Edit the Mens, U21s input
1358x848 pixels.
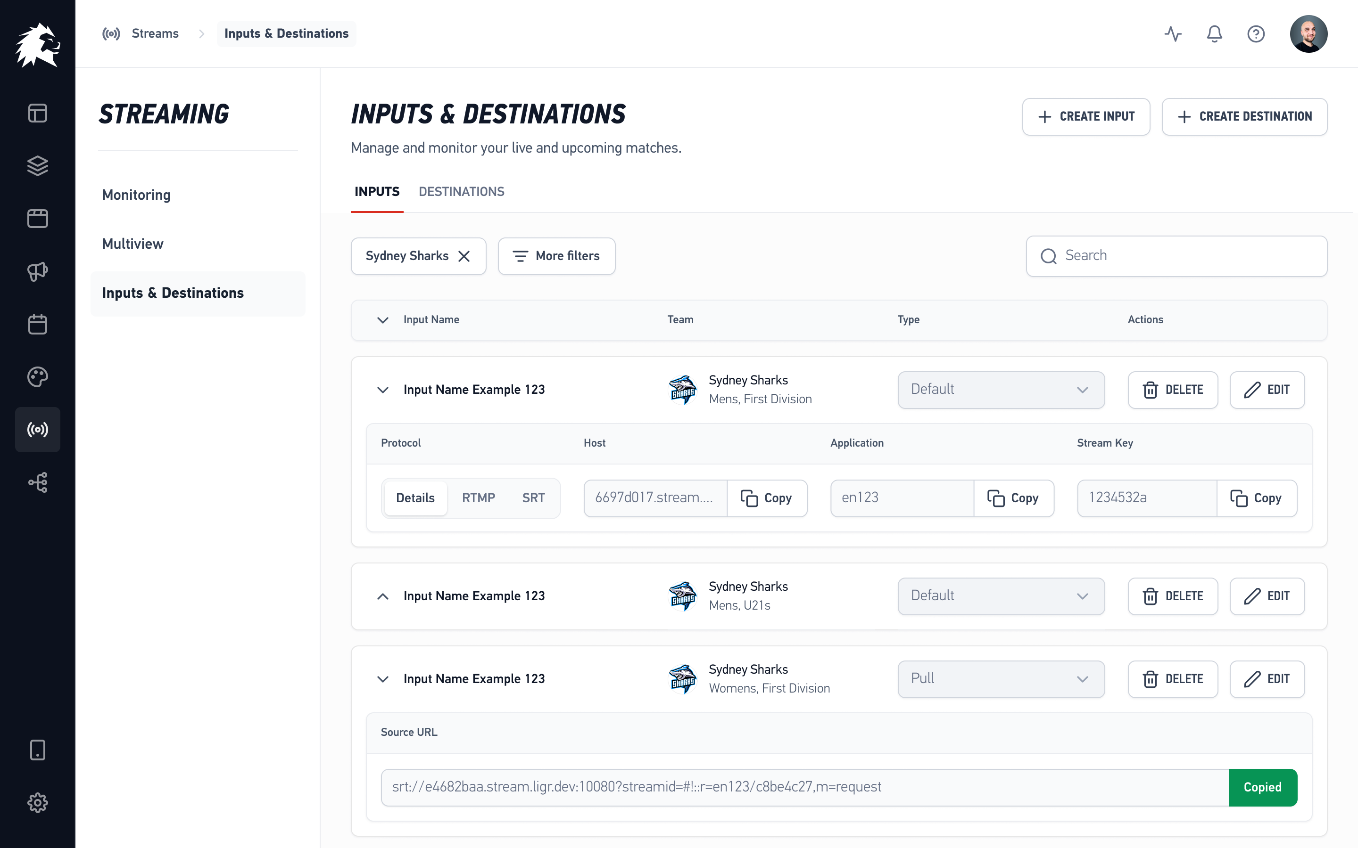[x=1267, y=596]
